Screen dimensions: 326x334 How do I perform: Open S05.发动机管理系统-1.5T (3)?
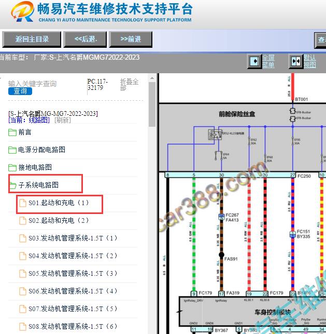click(x=73, y=273)
